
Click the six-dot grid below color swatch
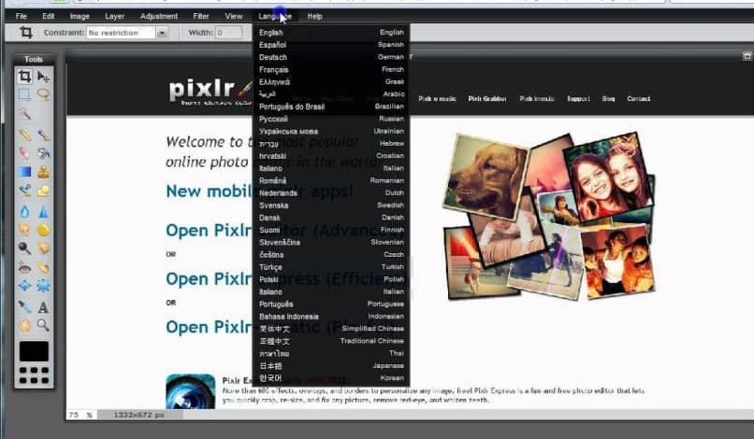click(x=34, y=375)
